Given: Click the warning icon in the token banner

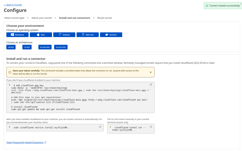Looking at the screenshot, I should (x=10, y=72).
